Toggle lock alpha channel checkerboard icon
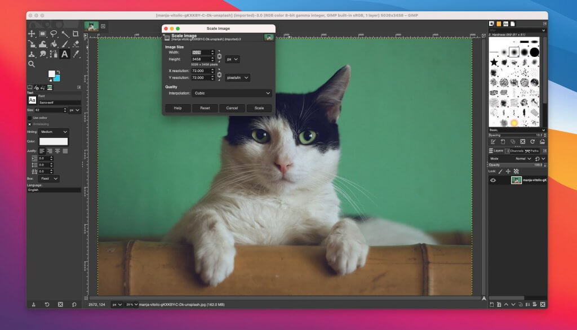The width and height of the screenshot is (577, 330). [x=516, y=171]
